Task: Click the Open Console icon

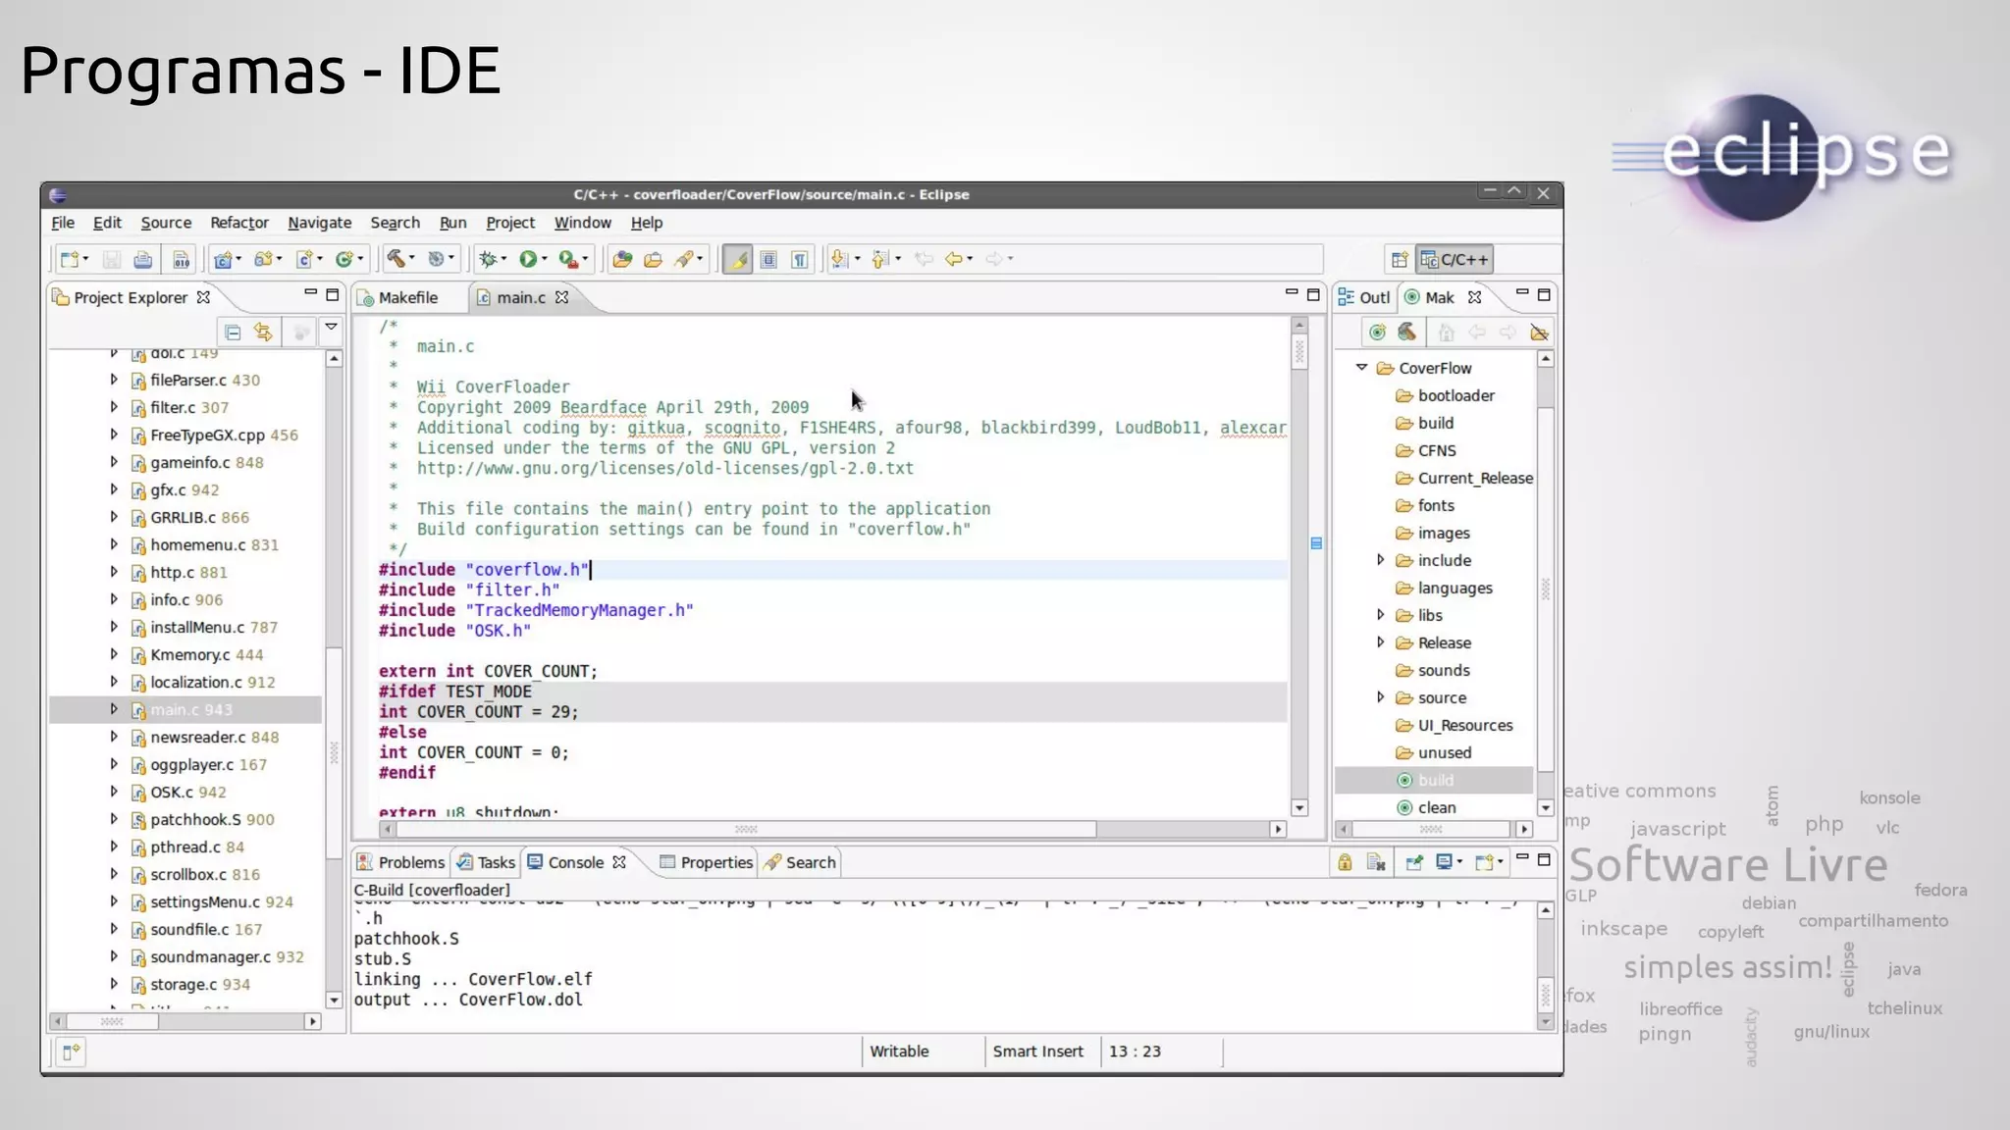Action: click(1483, 862)
